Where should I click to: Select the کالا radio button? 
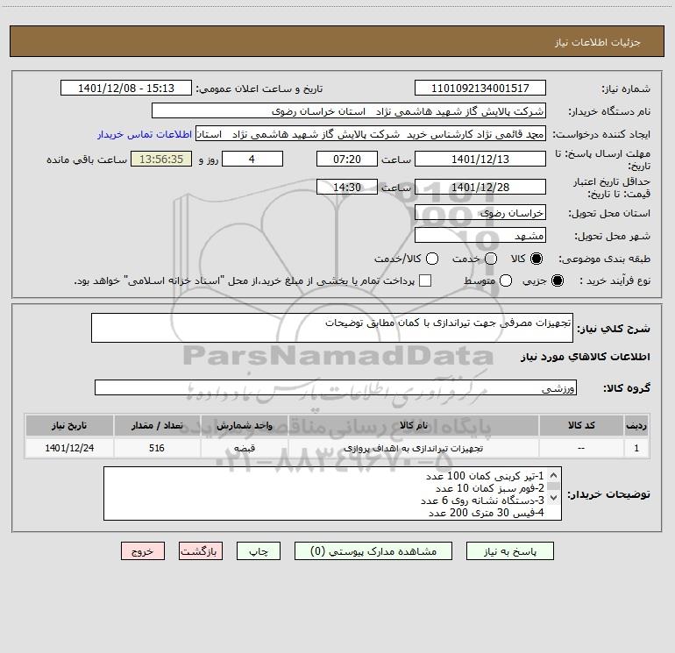pyautogui.click(x=536, y=259)
